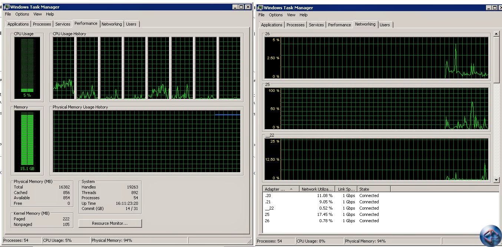This screenshot has width=502, height=247.
Task: Switch to Processes tab in left window
Action: coord(42,24)
